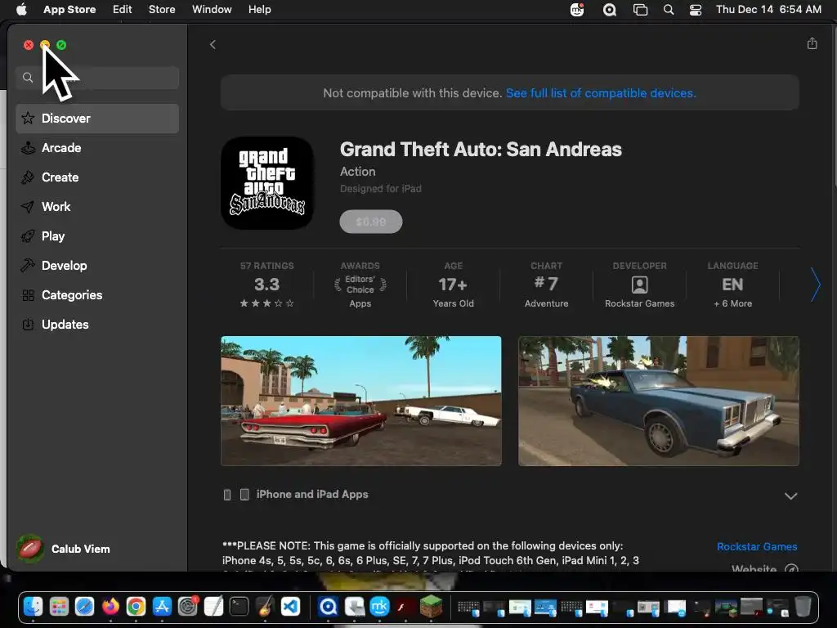Screen dimensions: 837x628
Task: Open System Settings from the Dock
Action: (x=187, y=607)
